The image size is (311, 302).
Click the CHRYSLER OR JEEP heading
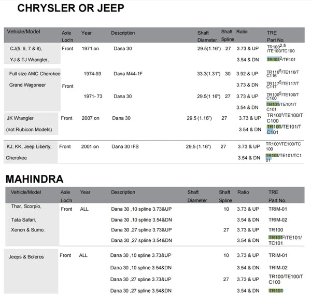point(70,9)
